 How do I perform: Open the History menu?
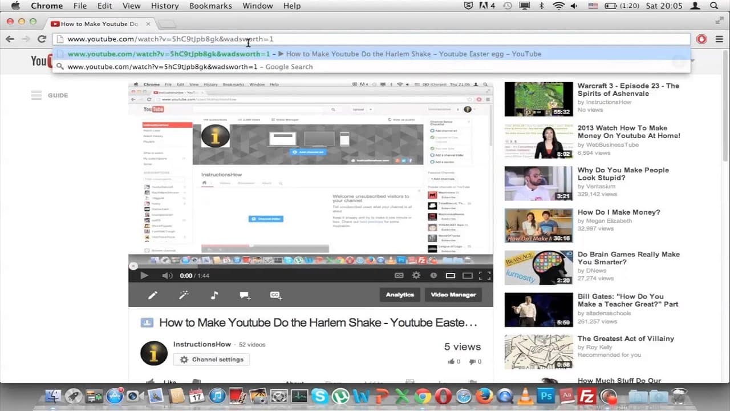(x=165, y=6)
